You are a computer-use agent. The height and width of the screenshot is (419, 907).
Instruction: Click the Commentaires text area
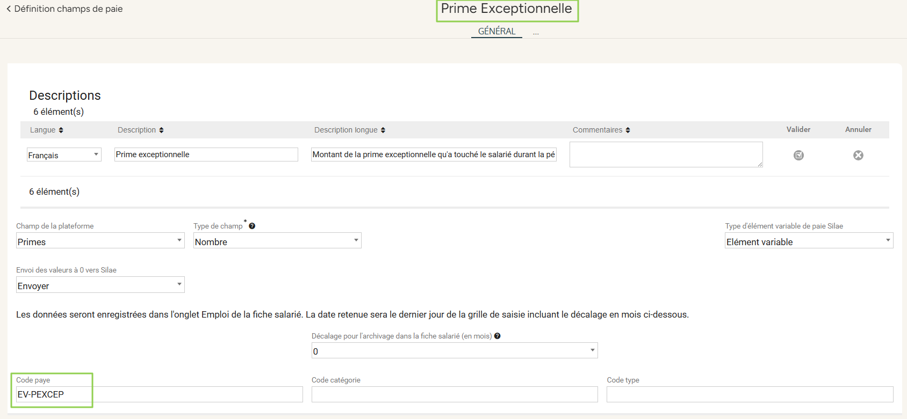[666, 155]
